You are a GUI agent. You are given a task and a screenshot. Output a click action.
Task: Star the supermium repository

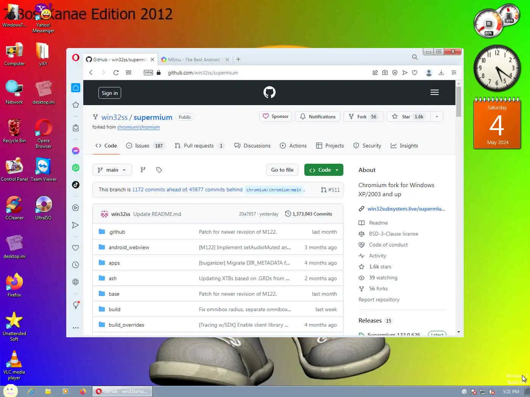pyautogui.click(x=408, y=116)
